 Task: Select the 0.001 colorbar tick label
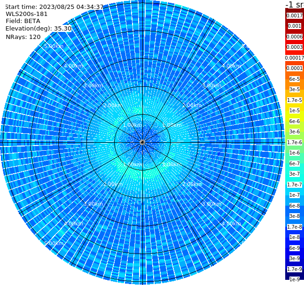coord(295,26)
